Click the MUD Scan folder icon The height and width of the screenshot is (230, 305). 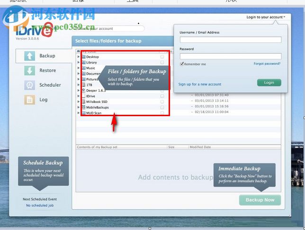point(84,113)
